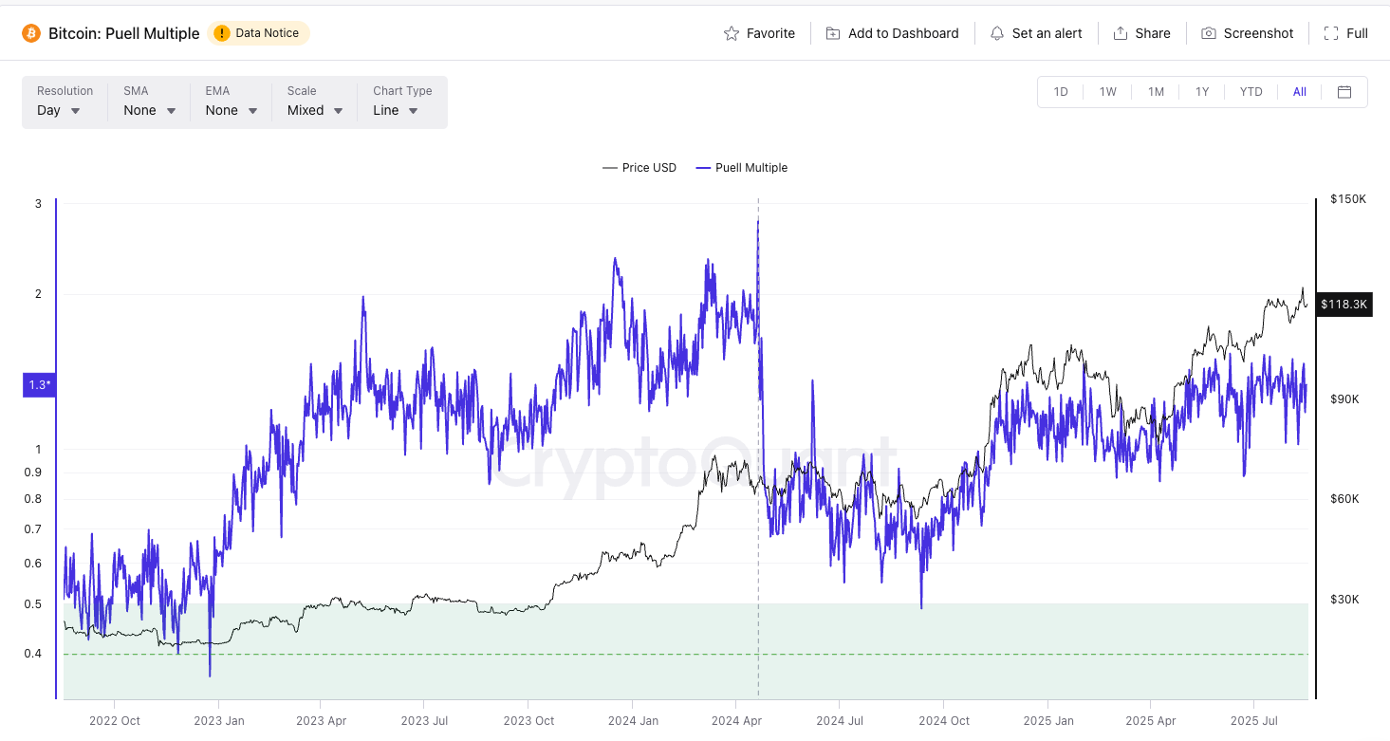Click the 2023 Jul date axis label
Screen dimensions: 1390x741
[425, 721]
